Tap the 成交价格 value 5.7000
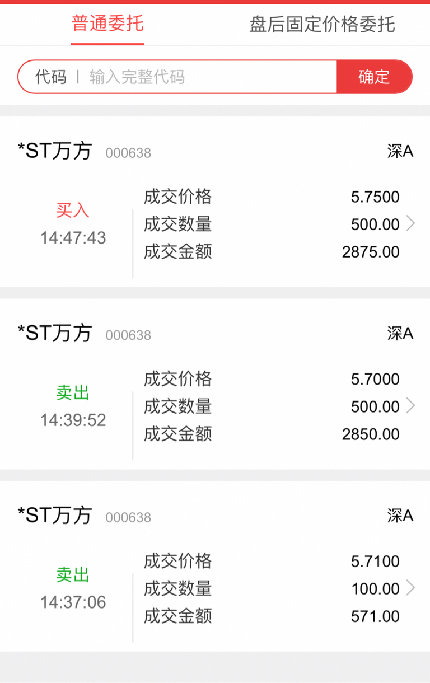The width and height of the screenshot is (430, 683). [375, 379]
